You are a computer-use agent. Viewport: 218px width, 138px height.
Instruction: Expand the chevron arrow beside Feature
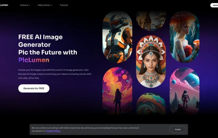[x=29, y=5]
